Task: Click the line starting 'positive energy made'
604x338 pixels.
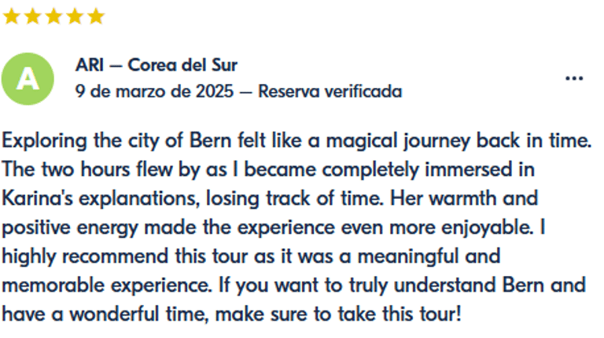Action: point(274,228)
